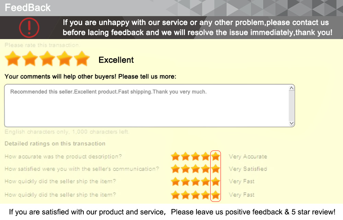Click the red exclamation warning icon
Image resolution: width=343 pixels, height=220 pixels.
(29, 27)
